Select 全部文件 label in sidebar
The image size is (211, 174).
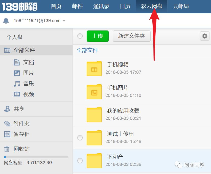tap(24, 50)
